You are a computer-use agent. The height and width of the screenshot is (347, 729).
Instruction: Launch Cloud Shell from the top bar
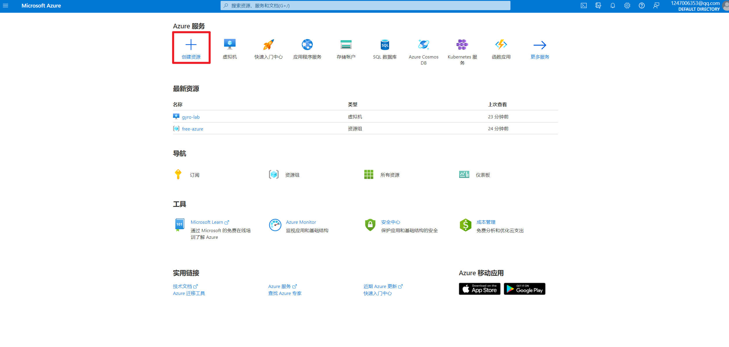coord(583,5)
